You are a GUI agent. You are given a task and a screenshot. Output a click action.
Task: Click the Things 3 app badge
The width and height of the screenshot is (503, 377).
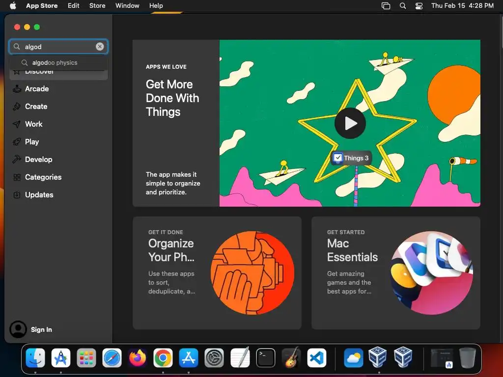point(351,158)
